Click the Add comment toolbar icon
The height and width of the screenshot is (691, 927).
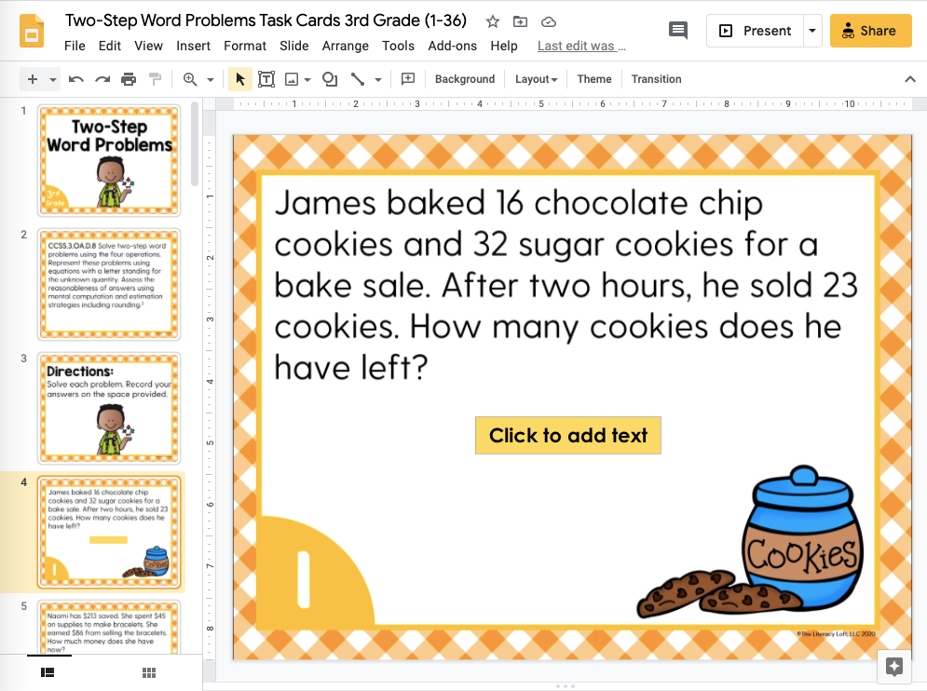click(x=408, y=79)
